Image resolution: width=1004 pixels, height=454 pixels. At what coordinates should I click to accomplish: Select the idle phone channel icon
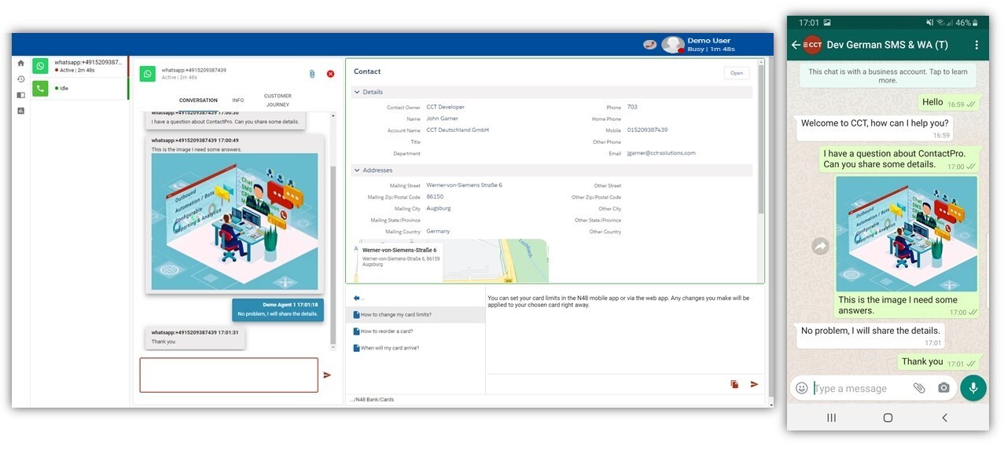[x=40, y=88]
